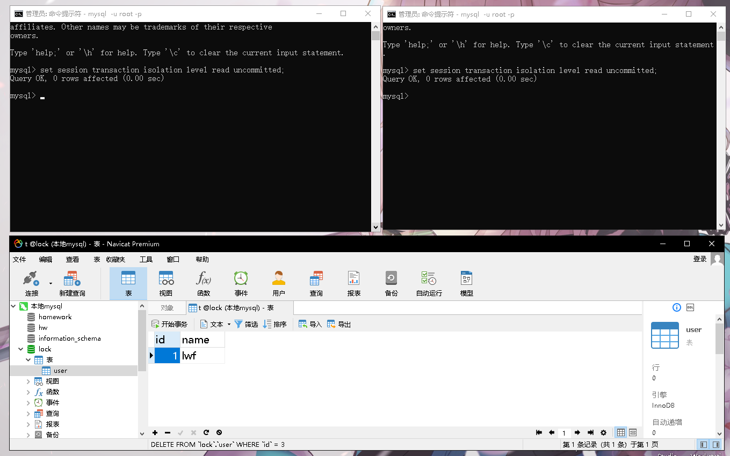Select information_schema database in tree
The height and width of the screenshot is (456, 730).
(x=69, y=339)
